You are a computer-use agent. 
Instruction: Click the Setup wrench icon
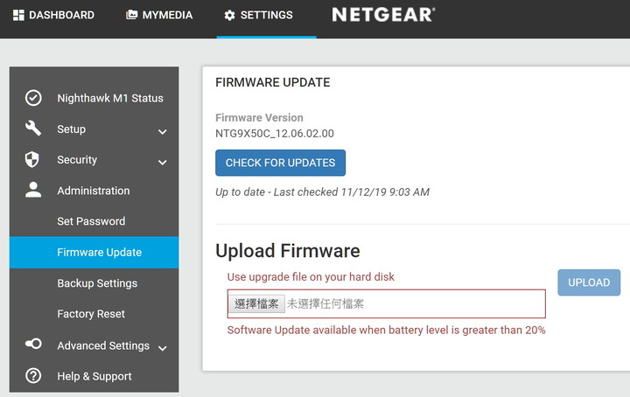(33, 128)
